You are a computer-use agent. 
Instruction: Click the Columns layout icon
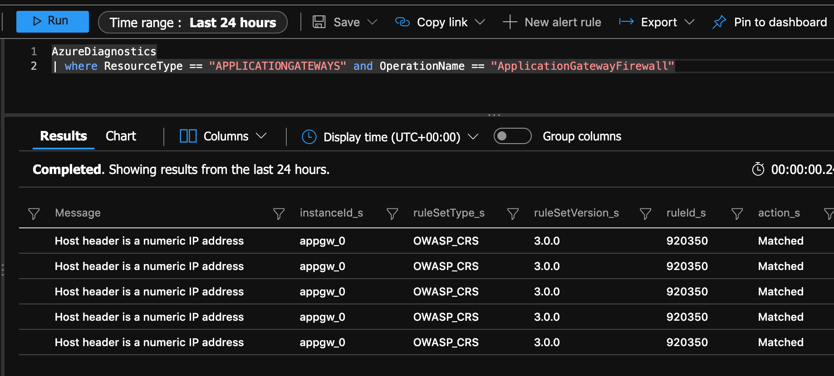tap(188, 136)
